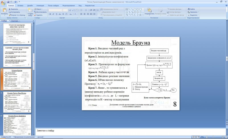Increase font size button
This screenshot has width=228, height=139.
[70, 10]
